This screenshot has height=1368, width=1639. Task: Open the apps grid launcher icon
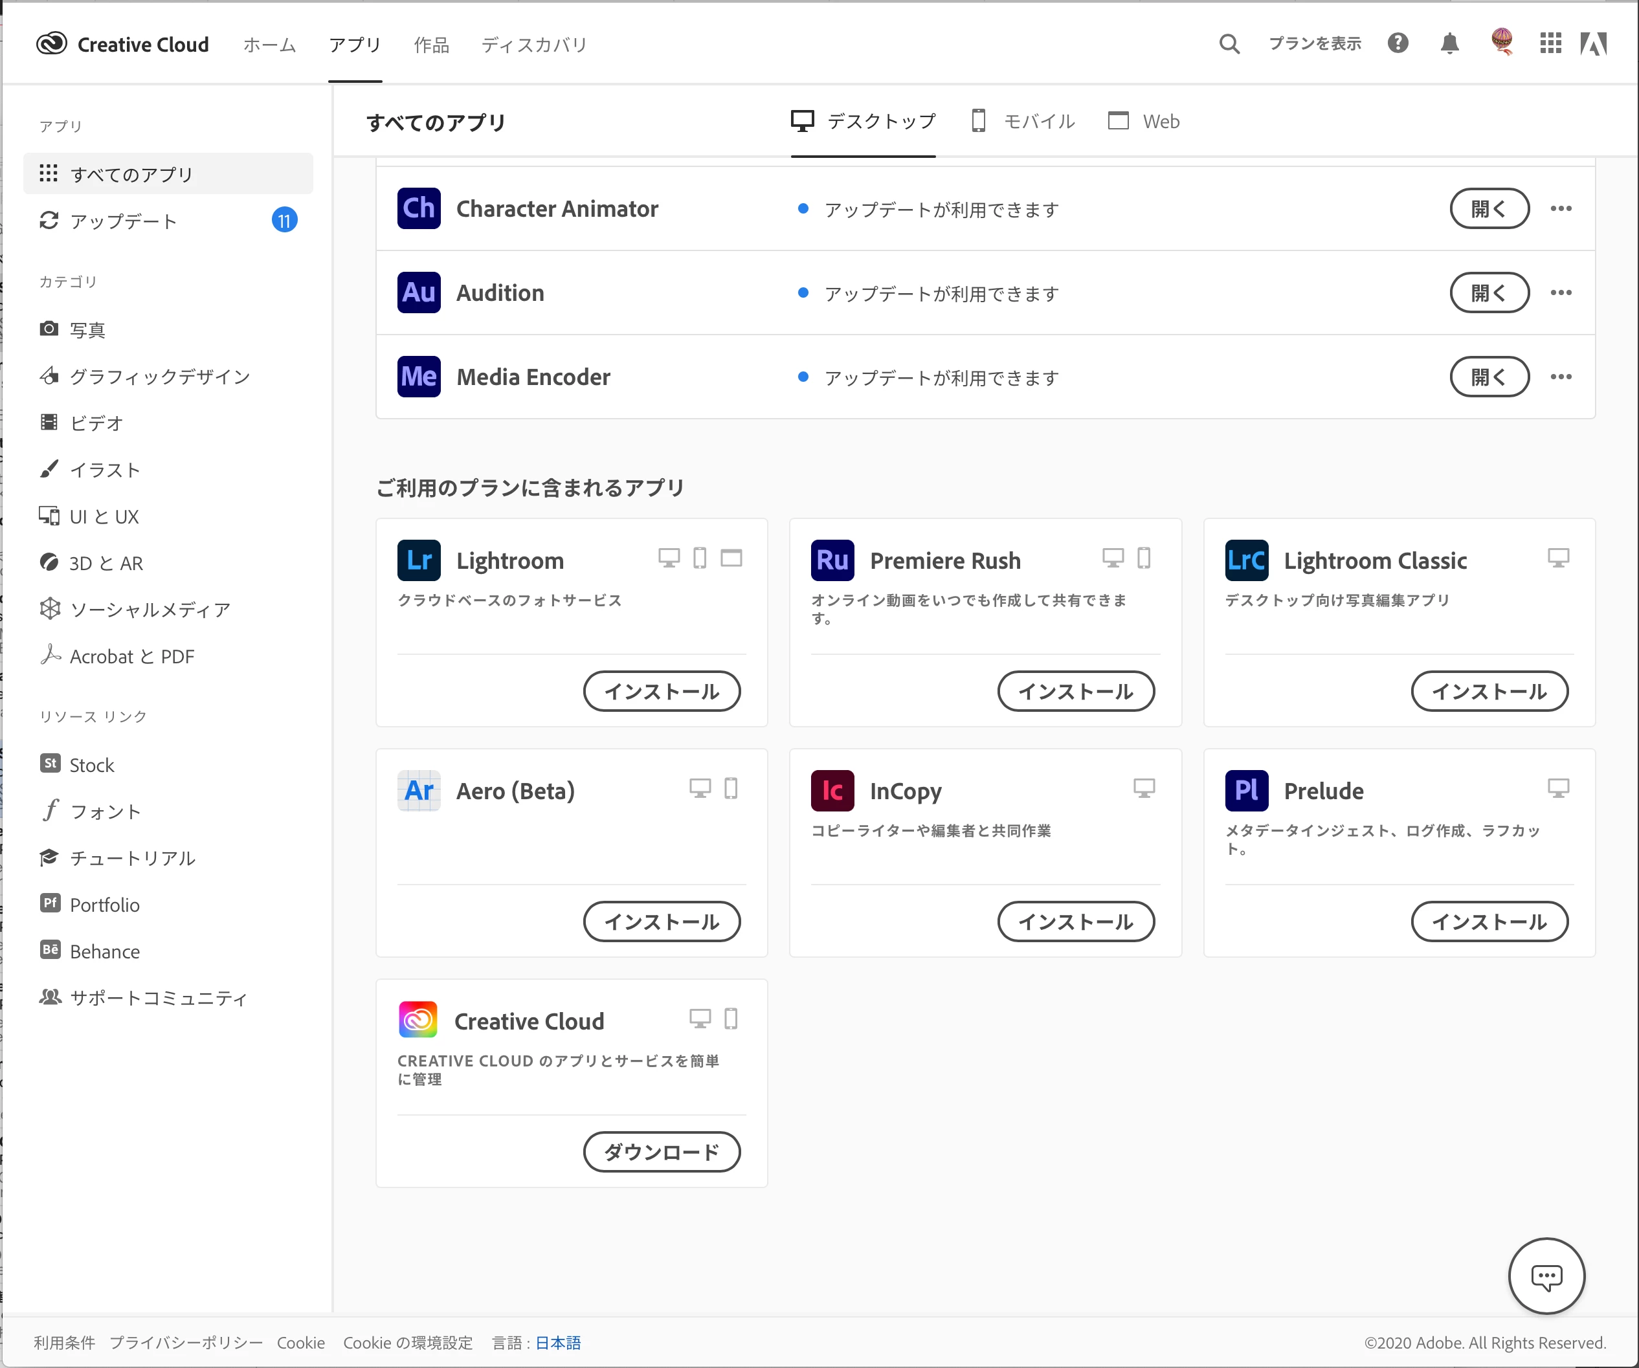(1550, 43)
